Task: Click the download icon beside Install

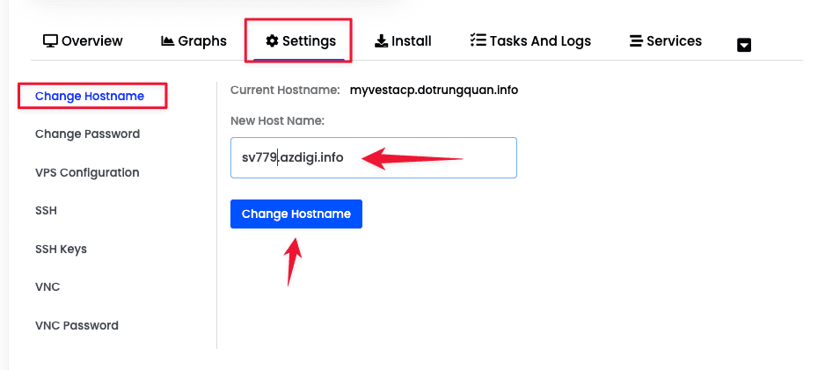Action: [x=381, y=41]
